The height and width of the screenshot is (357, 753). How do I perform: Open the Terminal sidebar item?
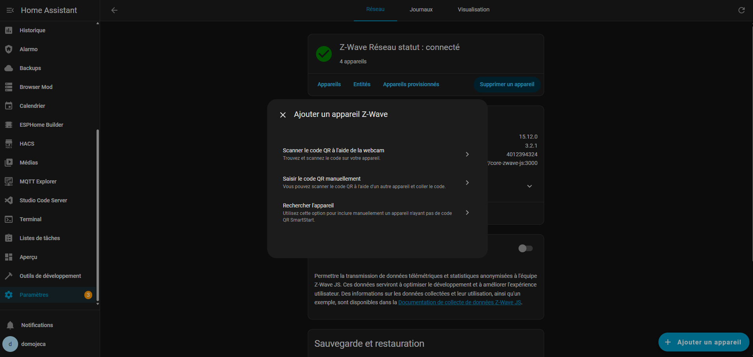click(30, 219)
